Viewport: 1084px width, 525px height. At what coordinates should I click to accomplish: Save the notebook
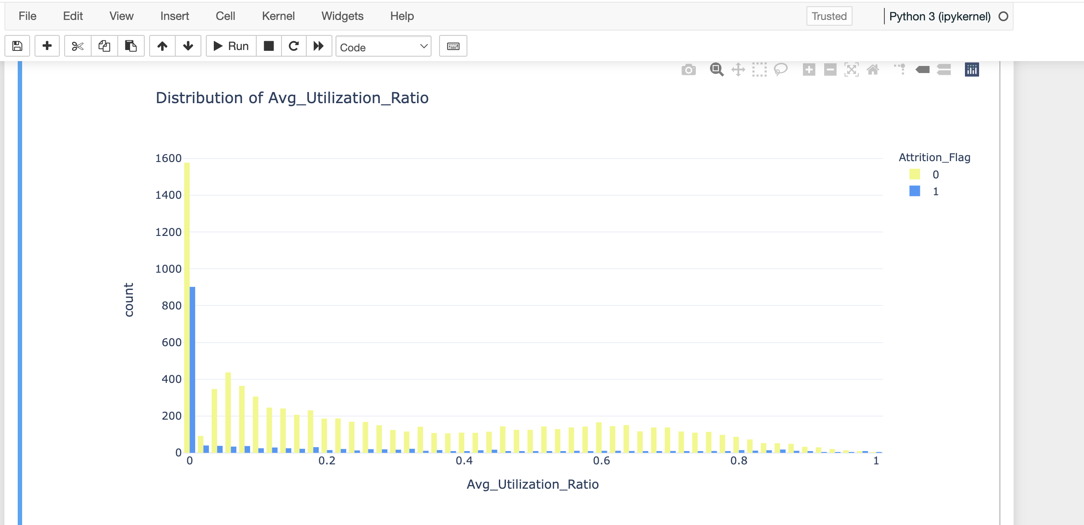pyautogui.click(x=17, y=46)
